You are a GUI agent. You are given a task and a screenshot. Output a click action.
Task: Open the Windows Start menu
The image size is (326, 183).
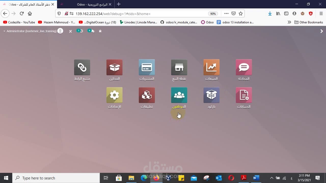point(6,178)
